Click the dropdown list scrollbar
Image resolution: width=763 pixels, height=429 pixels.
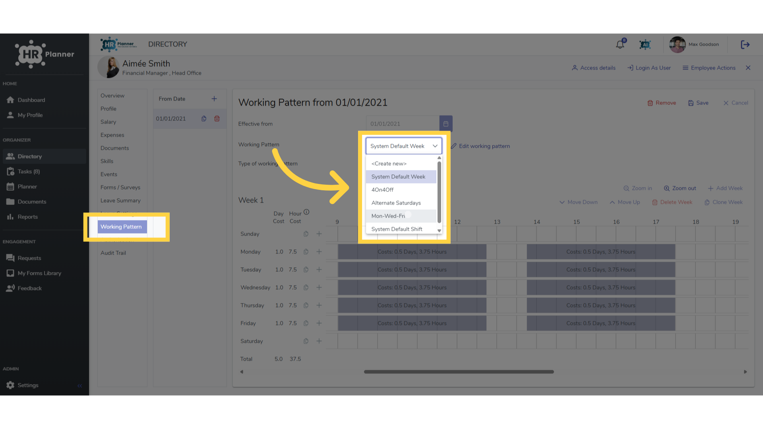pyautogui.click(x=439, y=192)
